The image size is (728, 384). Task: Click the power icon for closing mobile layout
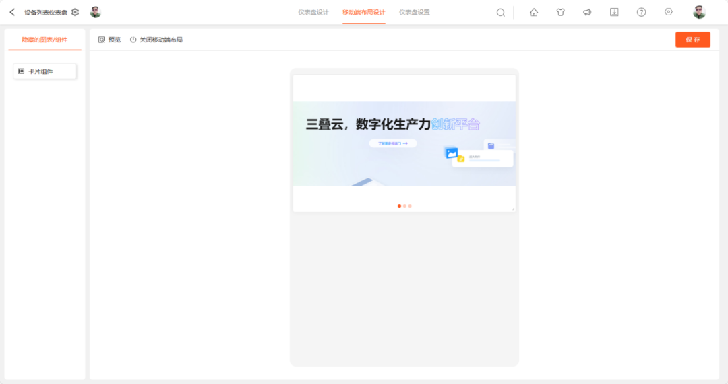[x=133, y=40]
